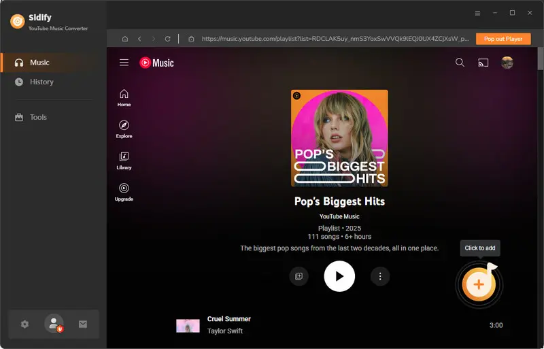Open YouTube Music search
Screen dimensions: 544x349
pyautogui.click(x=460, y=63)
